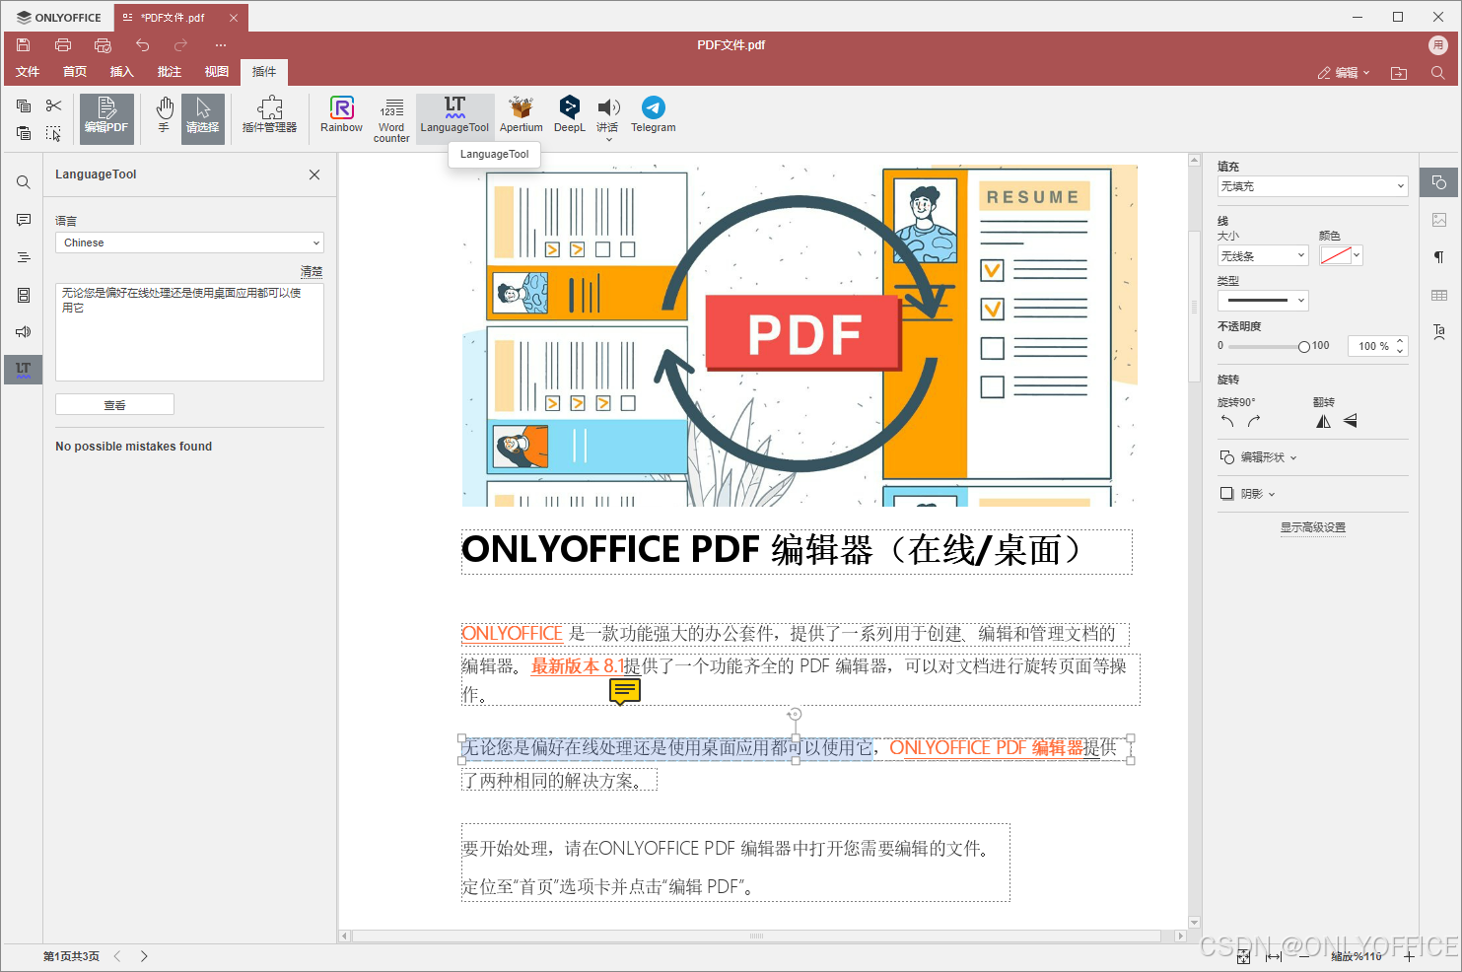1462x972 pixels.
Task: Click the Save icon in title bar
Action: click(24, 44)
